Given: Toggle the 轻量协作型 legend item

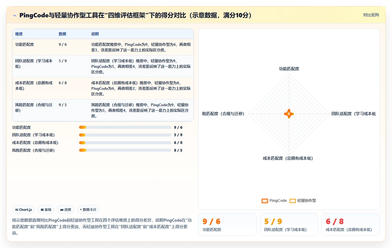Looking at the screenshot, I should tap(303, 201).
